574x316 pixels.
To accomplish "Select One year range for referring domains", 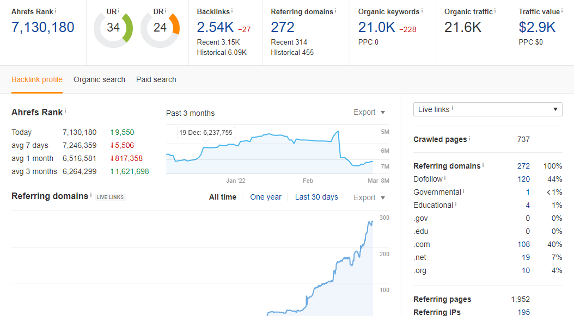I will coord(266,197).
